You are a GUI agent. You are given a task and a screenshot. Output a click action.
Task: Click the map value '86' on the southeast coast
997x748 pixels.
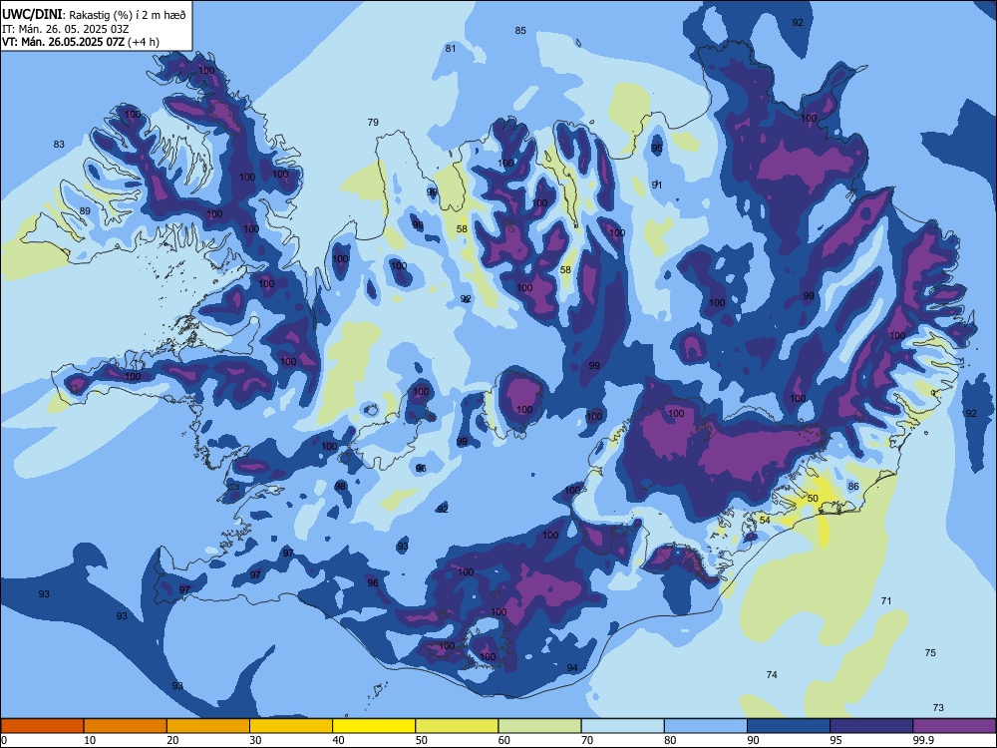click(x=853, y=487)
